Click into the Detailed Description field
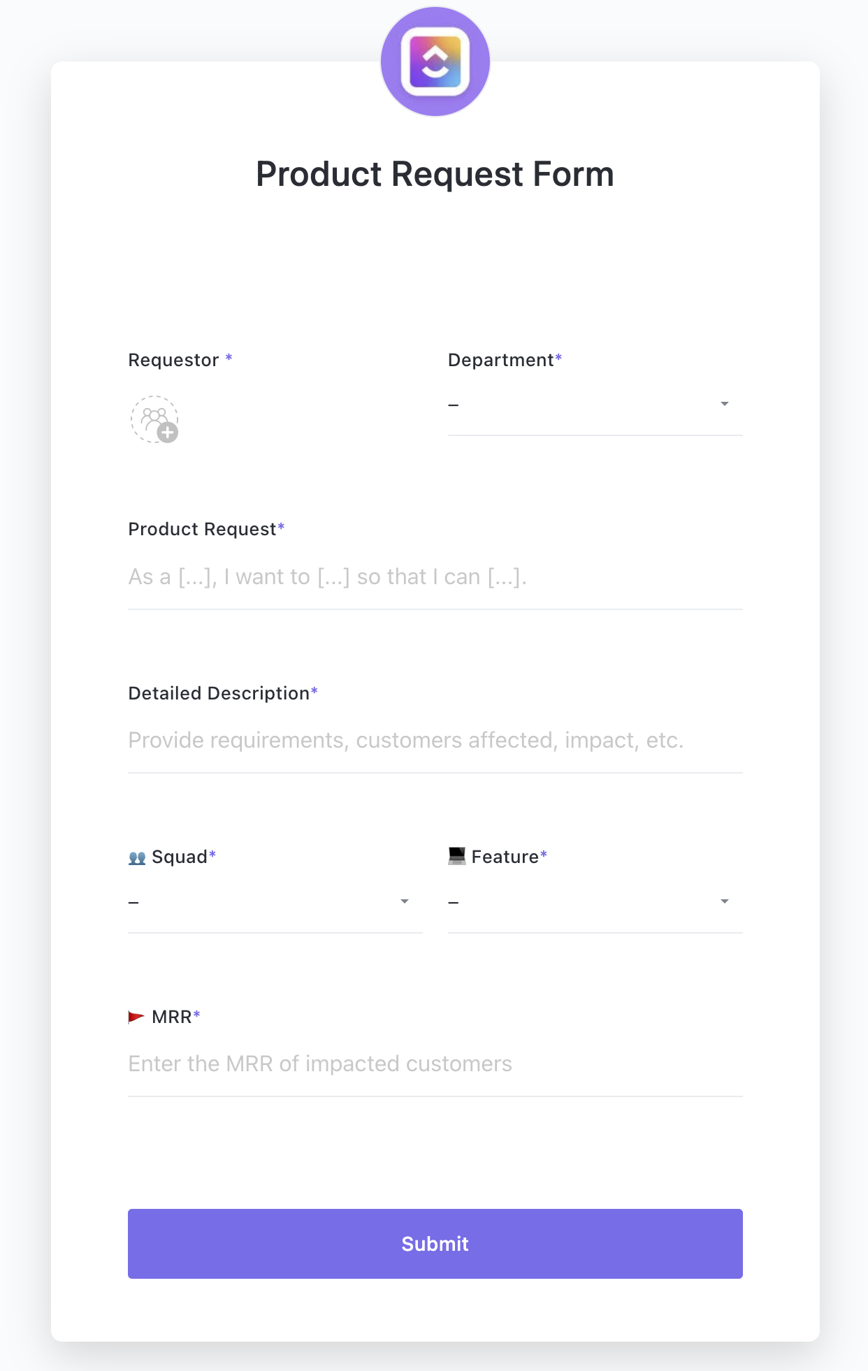The width and height of the screenshot is (868, 1371). pyautogui.click(x=435, y=741)
